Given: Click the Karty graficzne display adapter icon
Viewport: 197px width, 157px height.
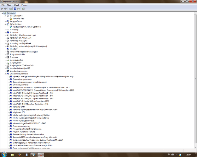Looking at the screenshot, I should tap(8, 21).
